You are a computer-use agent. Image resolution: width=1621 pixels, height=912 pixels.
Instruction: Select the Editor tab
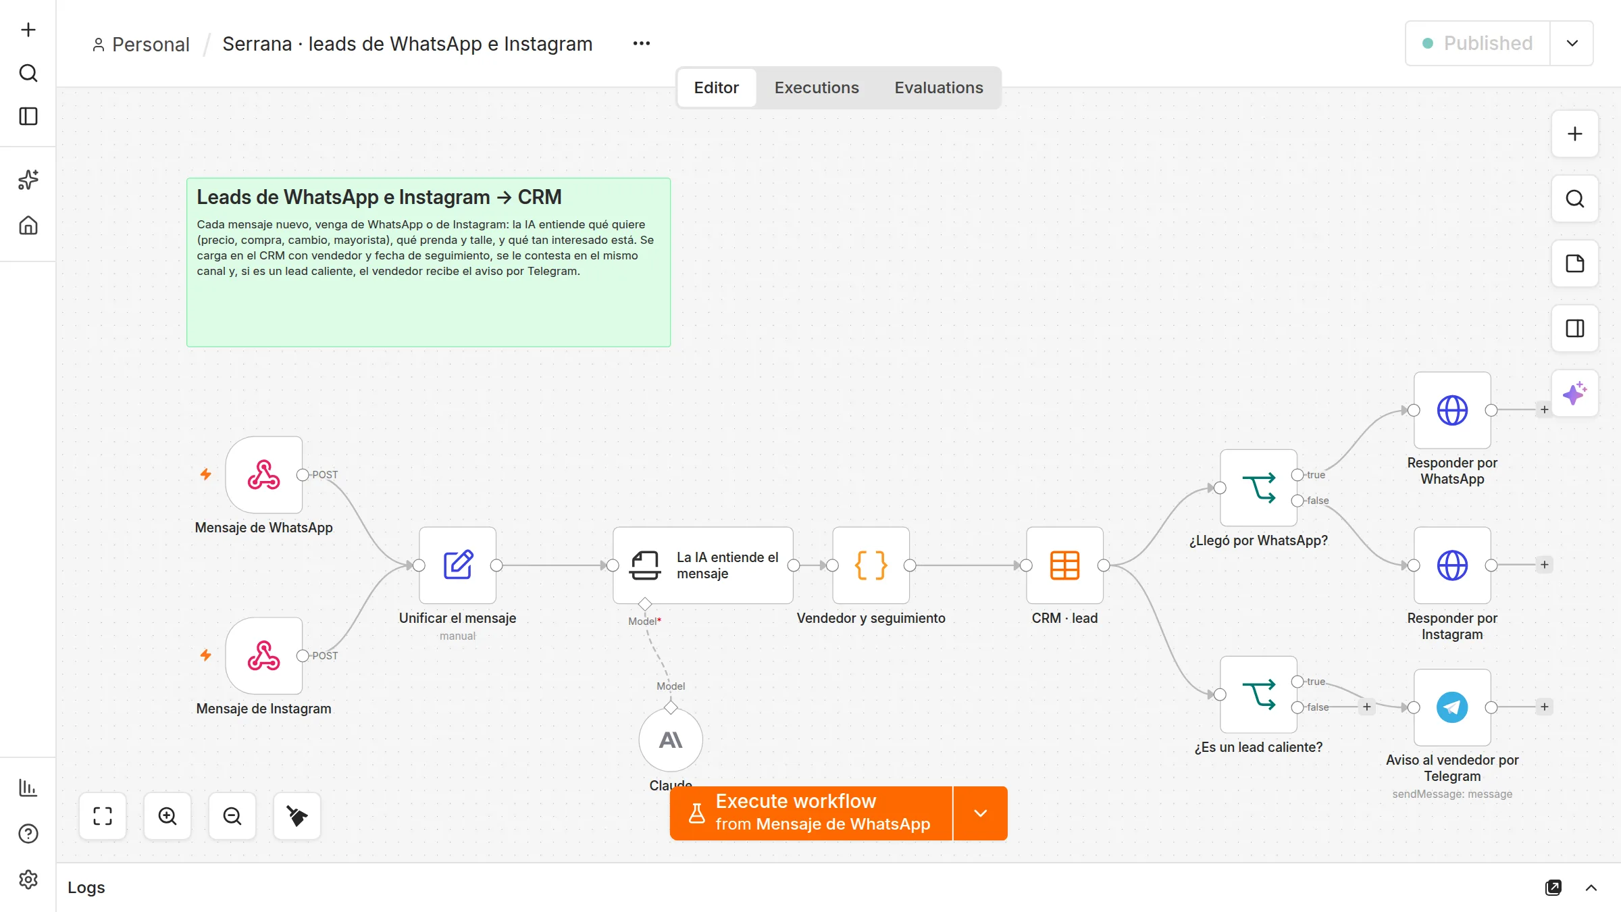(717, 88)
